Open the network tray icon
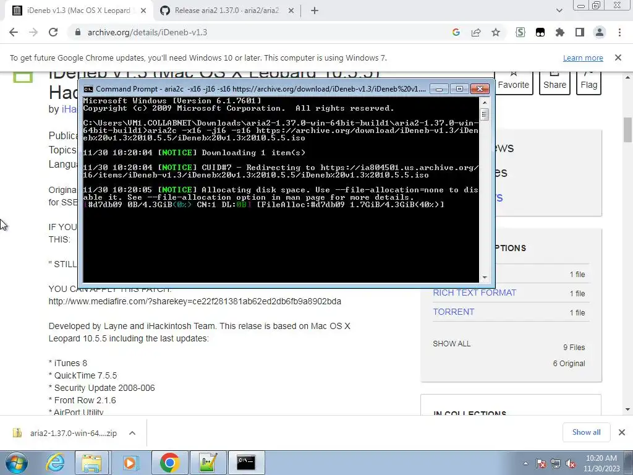 pos(556,463)
